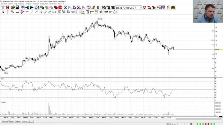Viewport: 223px width, 125px height.
Task: Switch to the Торговля tab
Action: (5, 121)
